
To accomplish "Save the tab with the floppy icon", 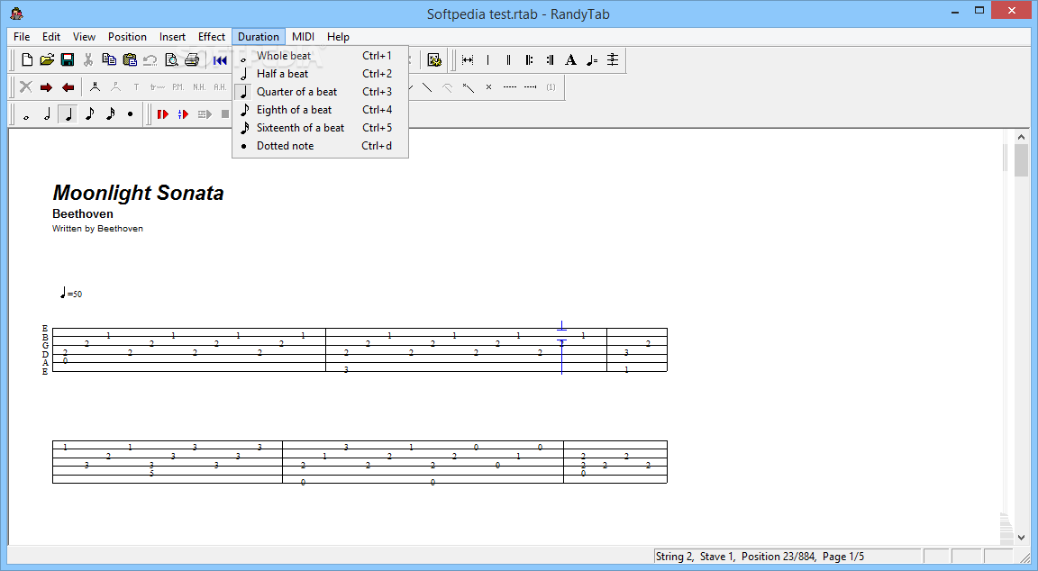I will point(68,60).
